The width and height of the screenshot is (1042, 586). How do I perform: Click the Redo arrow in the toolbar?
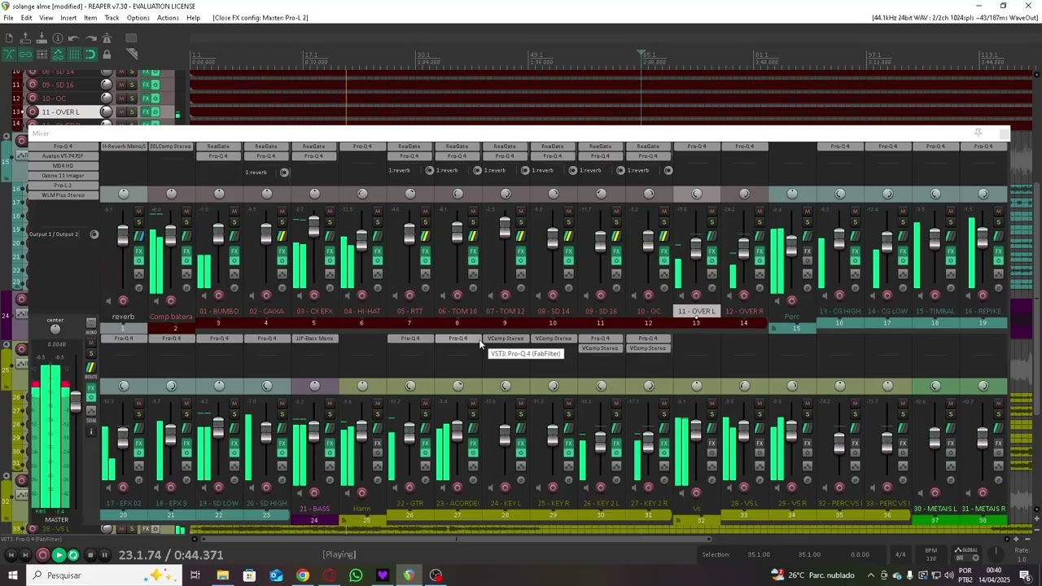pyautogui.click(x=90, y=38)
